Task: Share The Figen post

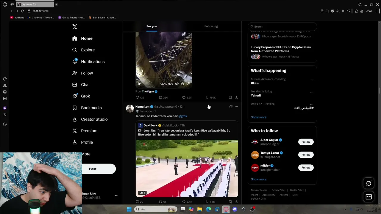Action: click(236, 97)
